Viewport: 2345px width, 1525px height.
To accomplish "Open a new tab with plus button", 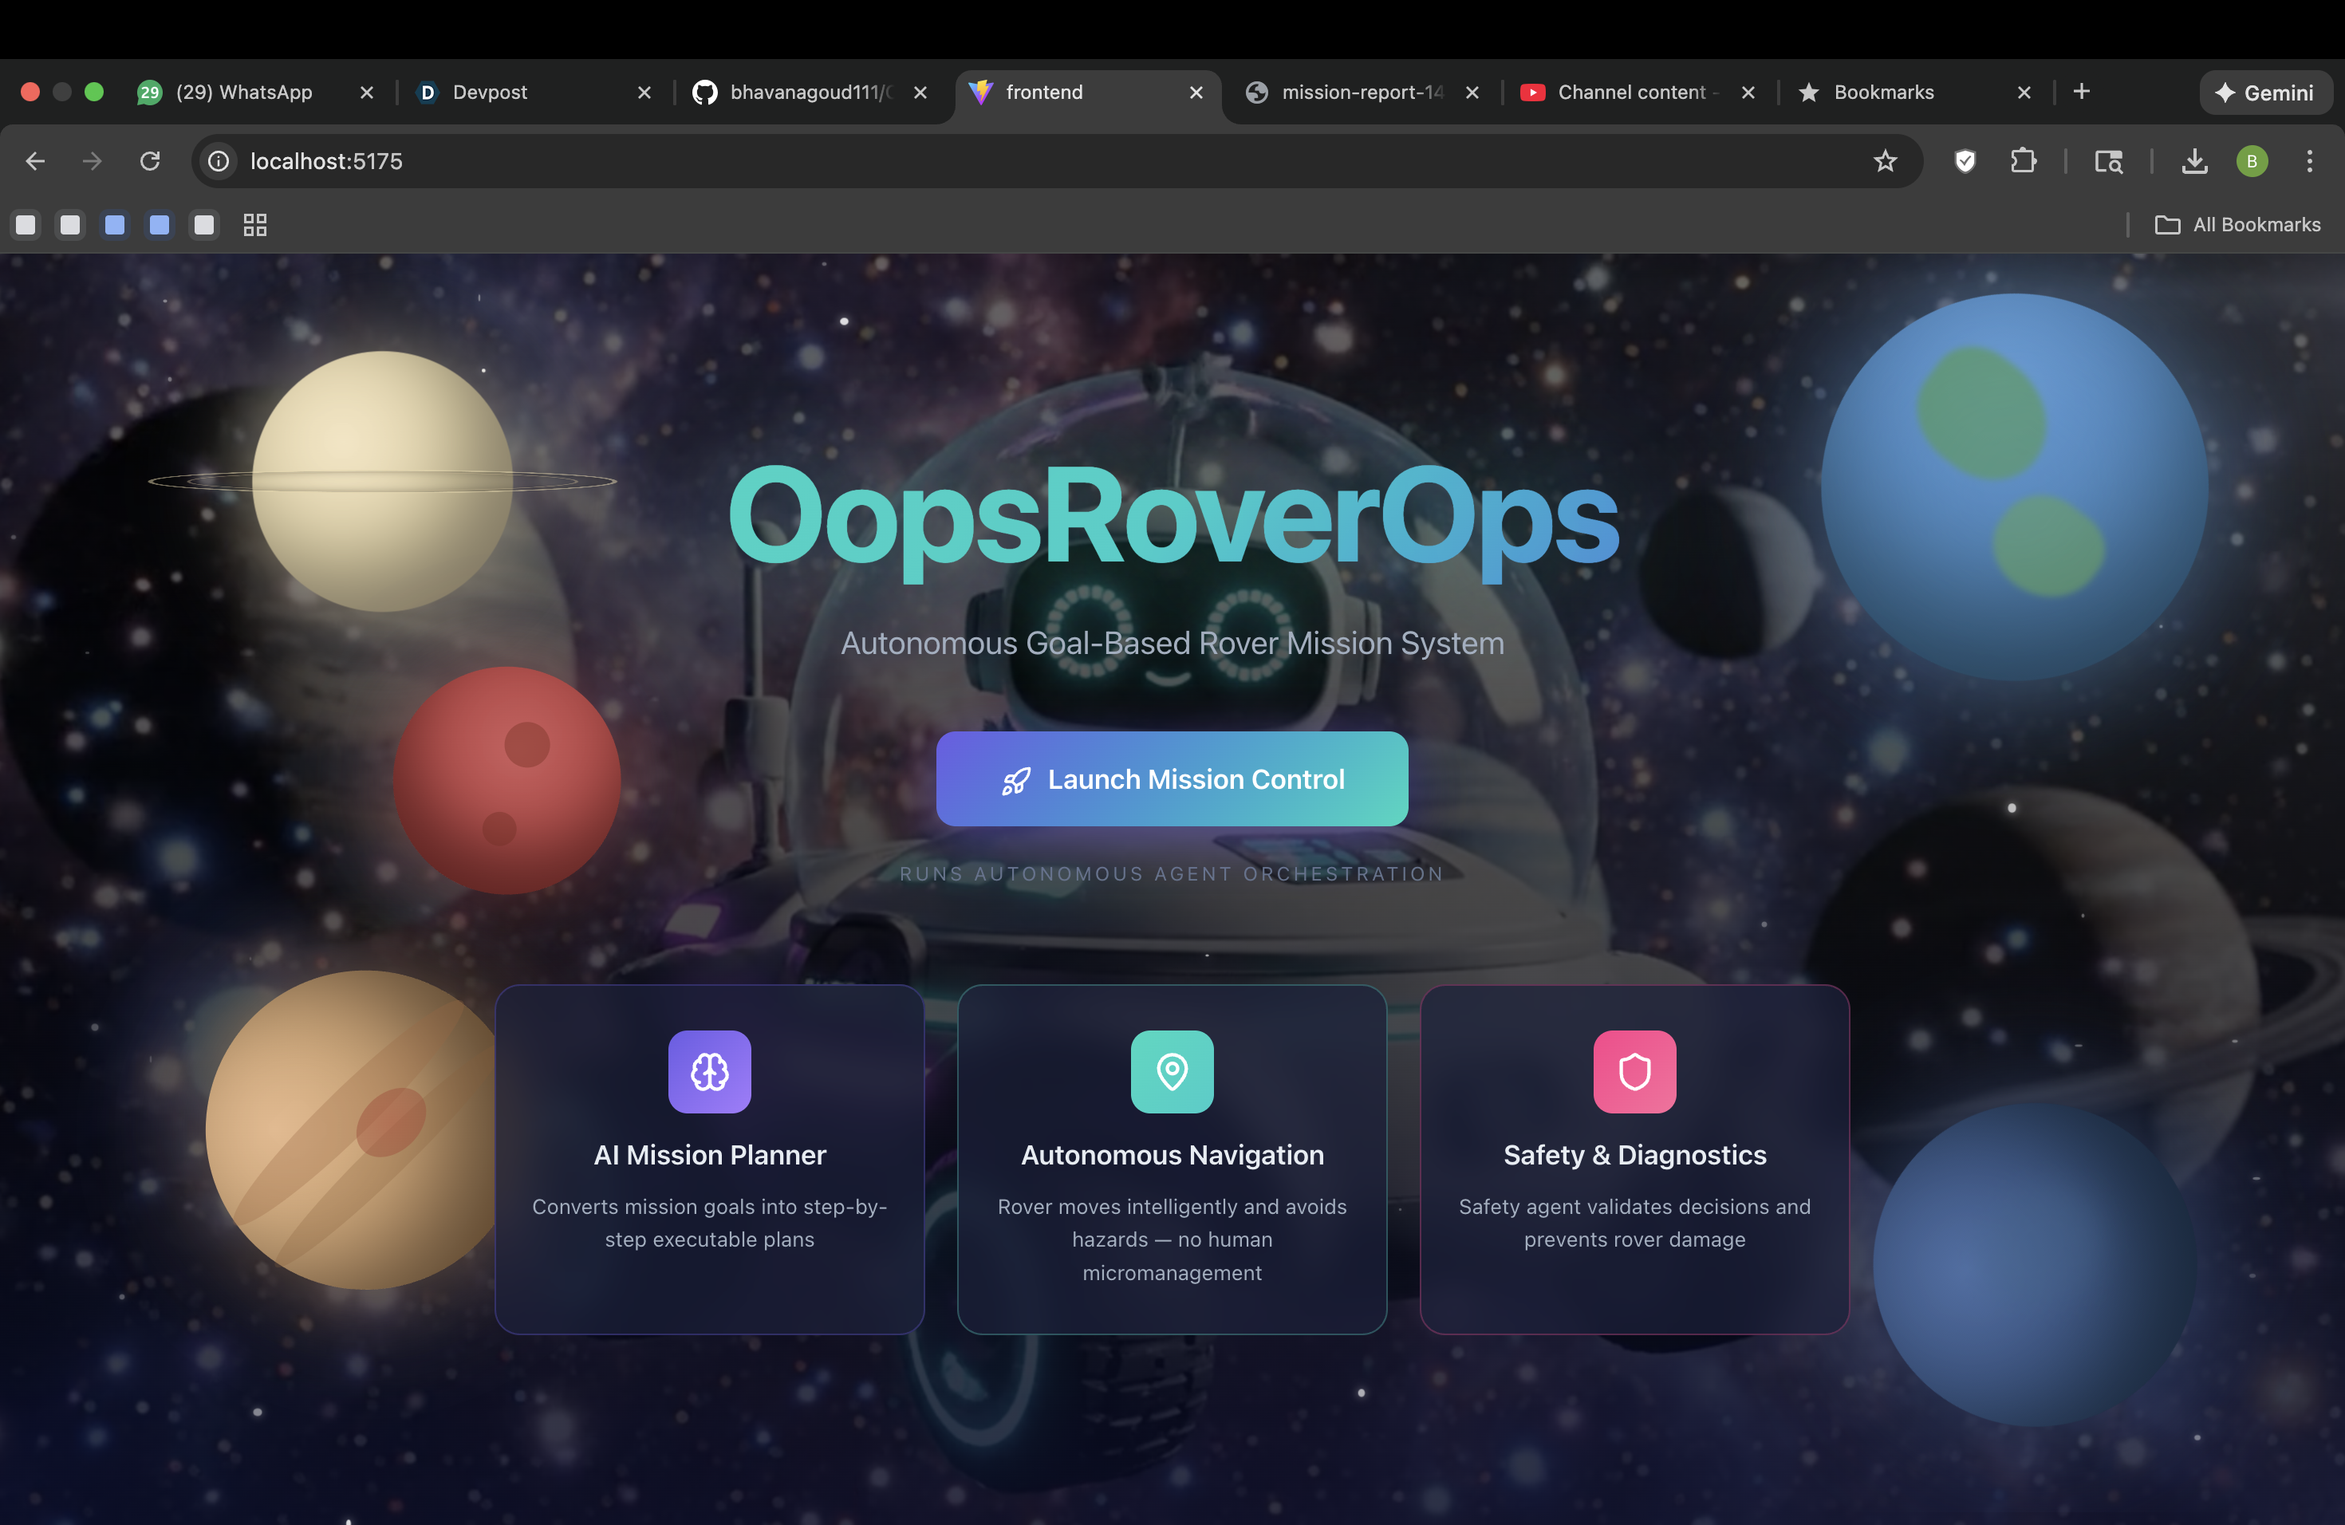I will (x=2081, y=92).
